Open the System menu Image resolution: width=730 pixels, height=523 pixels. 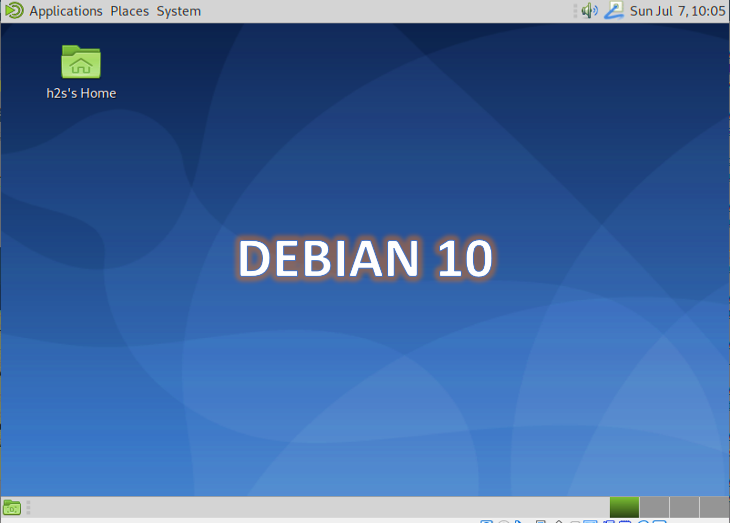tap(178, 11)
